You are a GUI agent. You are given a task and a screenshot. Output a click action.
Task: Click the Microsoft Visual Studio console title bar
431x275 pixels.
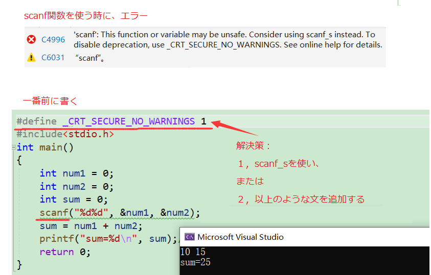click(307, 237)
